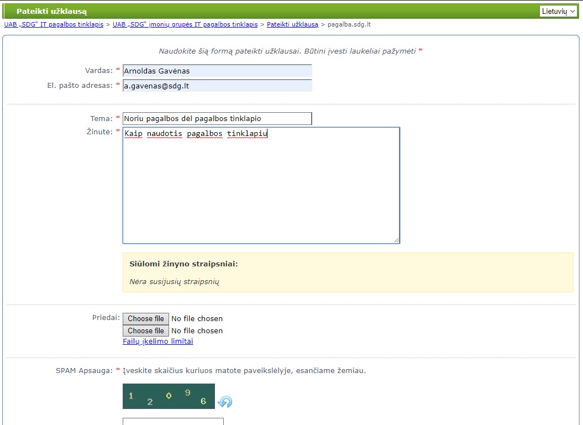
Task: Click the El. pašto adresas email field
Action: click(x=217, y=86)
